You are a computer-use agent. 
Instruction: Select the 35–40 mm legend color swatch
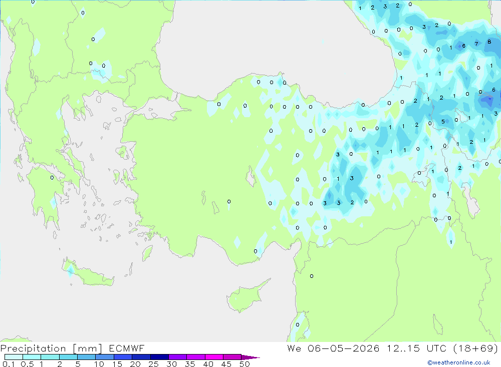pos(196,357)
